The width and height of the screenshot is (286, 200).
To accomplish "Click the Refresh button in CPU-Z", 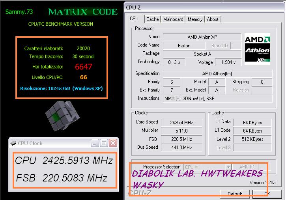I will tap(235, 194).
